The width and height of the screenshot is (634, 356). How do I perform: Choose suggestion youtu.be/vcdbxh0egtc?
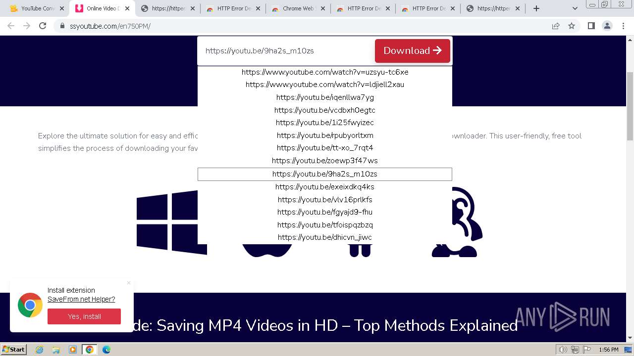[325, 110]
